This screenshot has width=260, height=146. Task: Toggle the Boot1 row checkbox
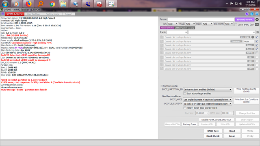point(257,45)
